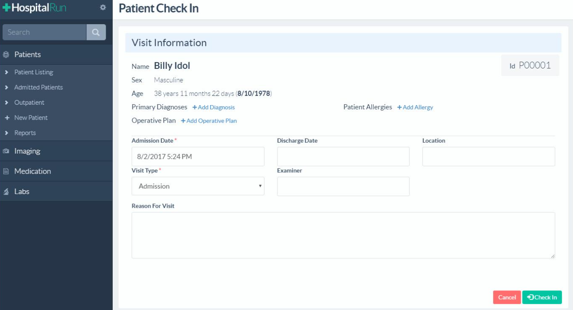Click the Imaging camera icon

(6, 151)
